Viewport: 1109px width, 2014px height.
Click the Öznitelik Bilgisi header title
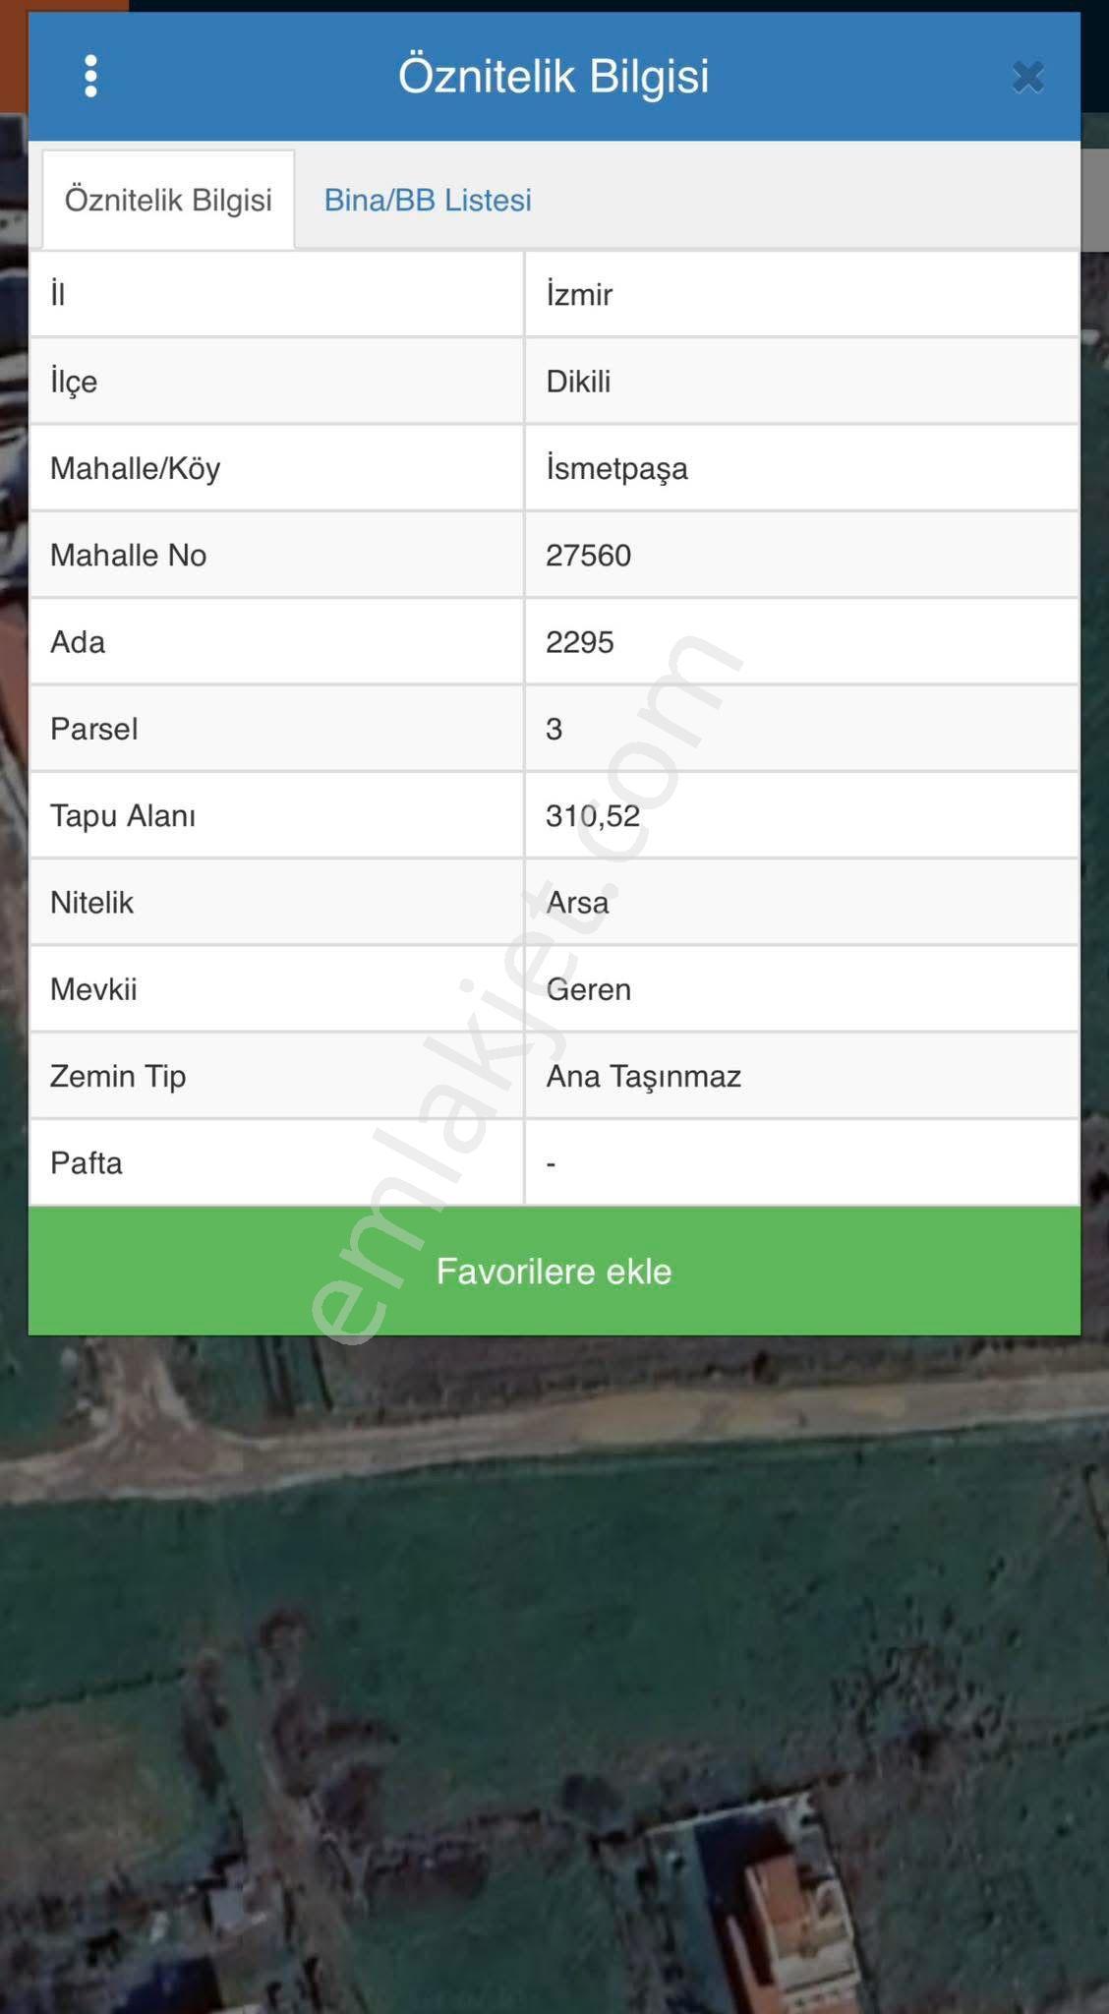click(x=554, y=77)
